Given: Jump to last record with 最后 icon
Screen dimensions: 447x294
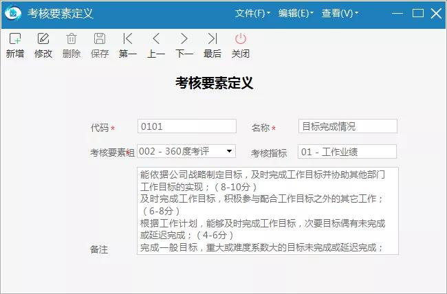Looking at the screenshot, I should pos(212,38).
